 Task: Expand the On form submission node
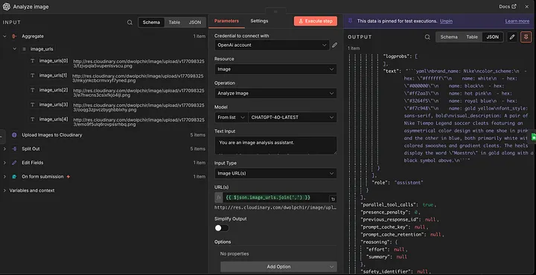4,177
